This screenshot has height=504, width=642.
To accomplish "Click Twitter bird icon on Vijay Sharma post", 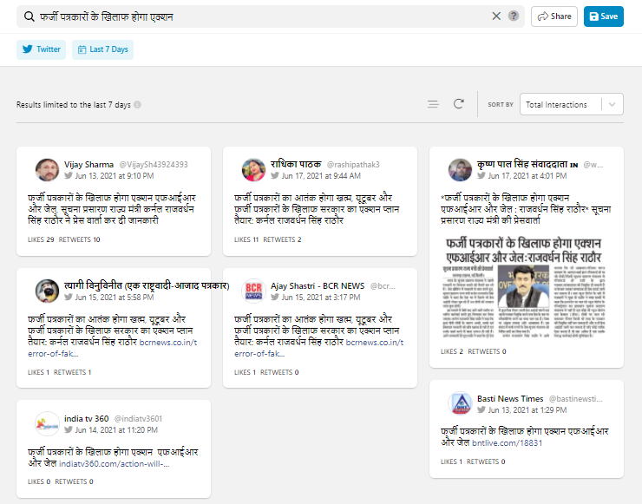I will pyautogui.click(x=69, y=175).
